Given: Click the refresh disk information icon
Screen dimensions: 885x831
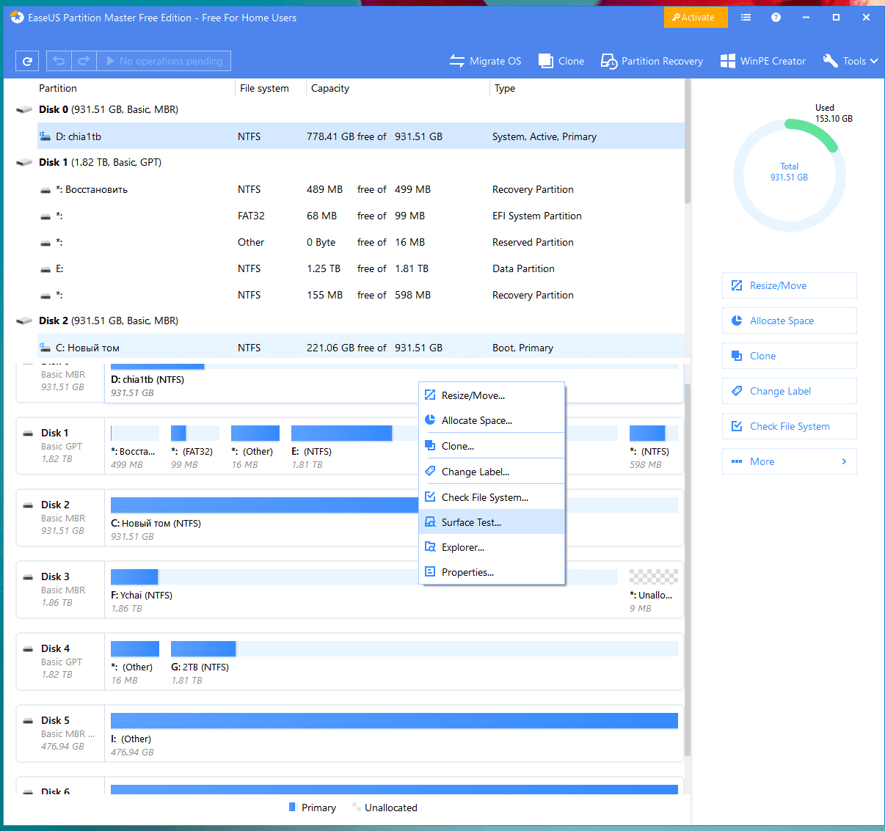Looking at the screenshot, I should [27, 61].
